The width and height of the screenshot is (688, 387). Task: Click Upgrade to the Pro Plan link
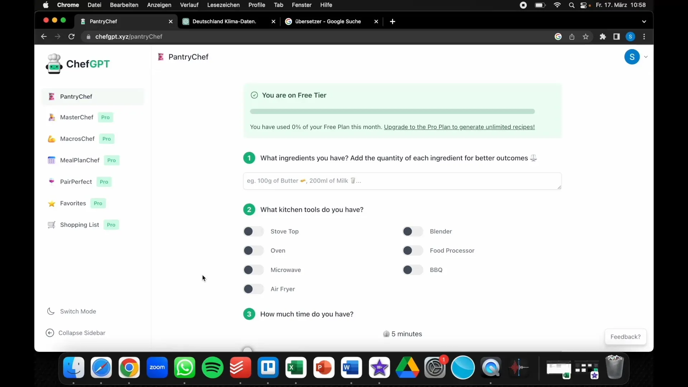[459, 126]
